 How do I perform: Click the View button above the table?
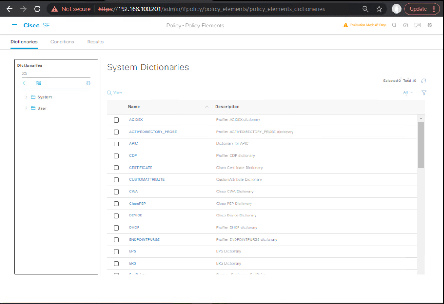tap(114, 92)
